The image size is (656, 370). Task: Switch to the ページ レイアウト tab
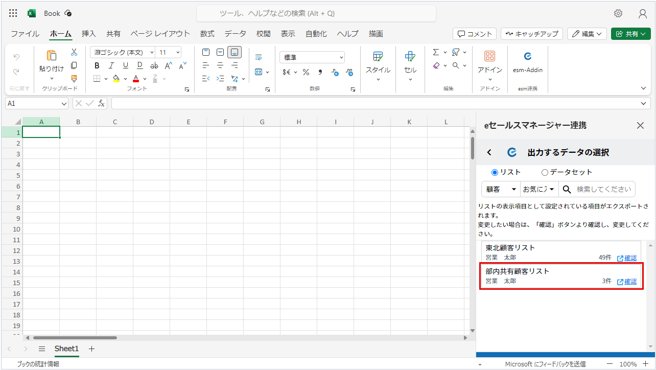tap(160, 34)
